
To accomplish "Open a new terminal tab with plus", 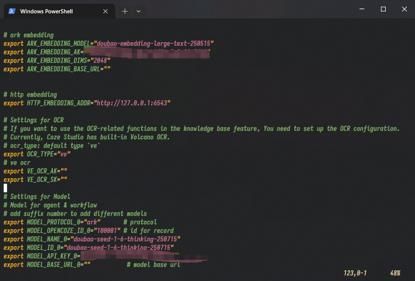I will 124,12.
